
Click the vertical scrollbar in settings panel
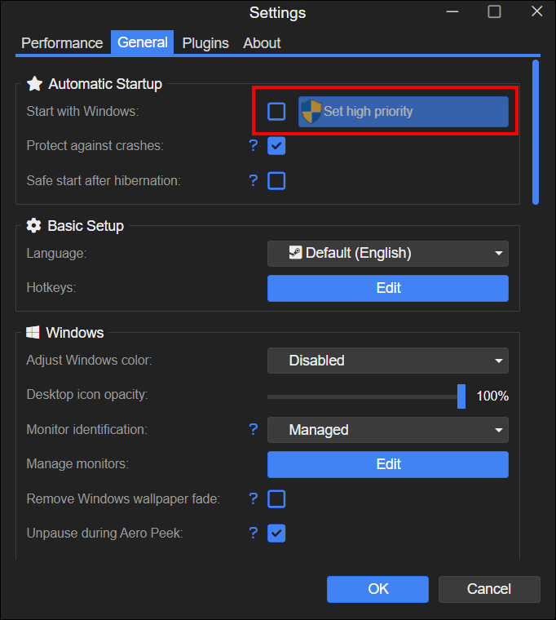tap(536, 132)
